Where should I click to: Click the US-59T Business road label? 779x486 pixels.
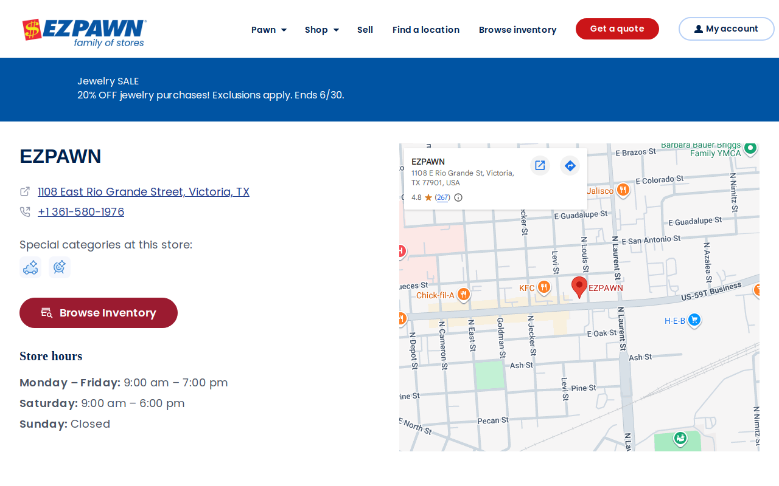pos(711,292)
